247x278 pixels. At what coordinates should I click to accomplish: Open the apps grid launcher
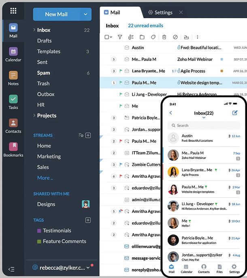point(13,11)
